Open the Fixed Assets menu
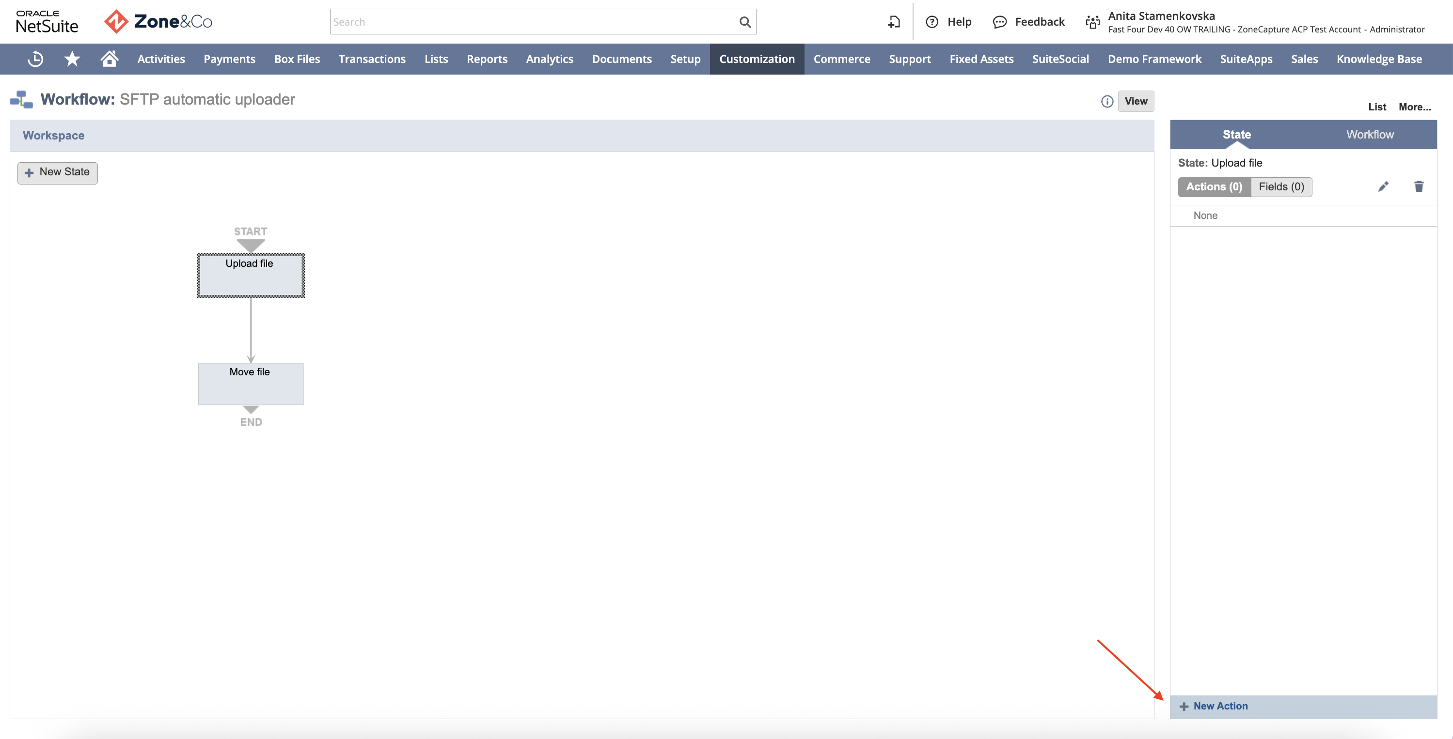Viewport: 1453px width, 739px height. (981, 59)
